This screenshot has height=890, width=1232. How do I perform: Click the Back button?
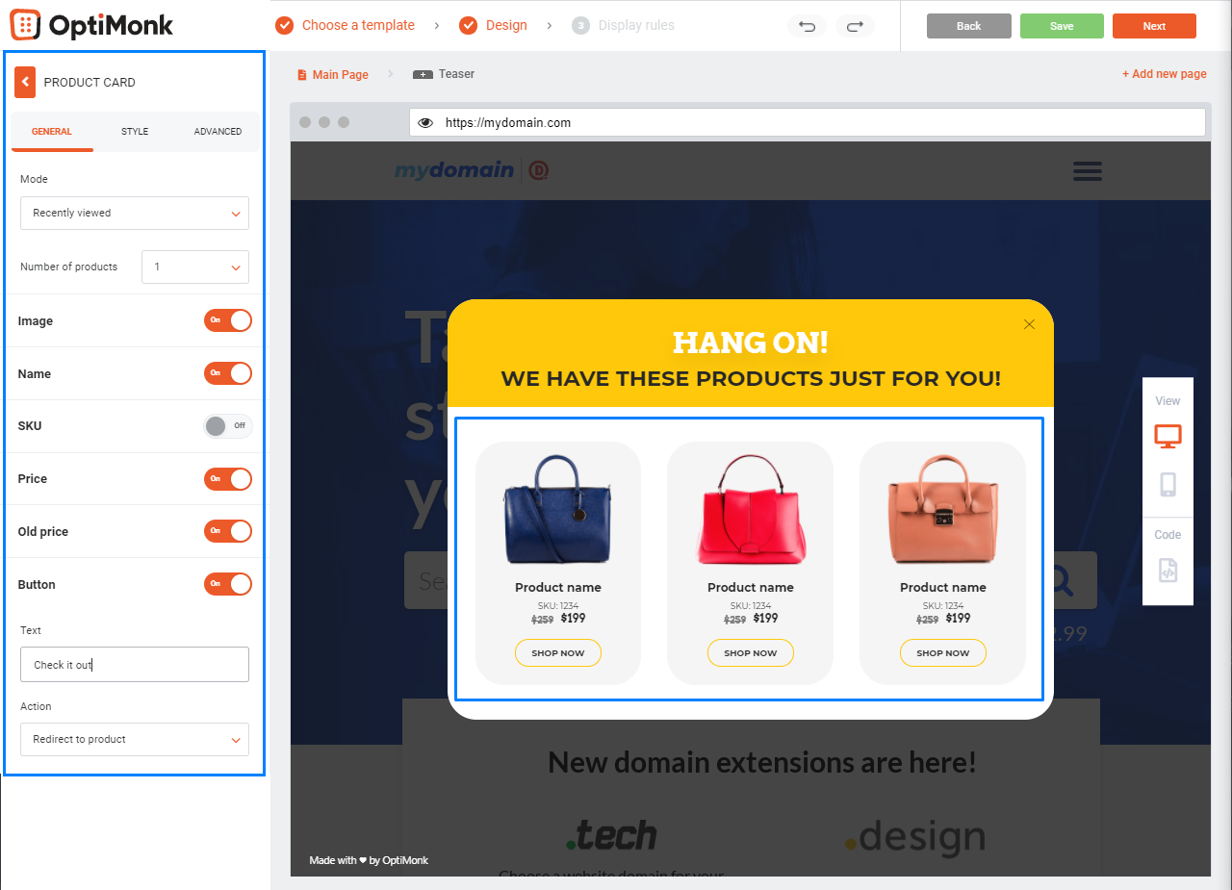click(x=969, y=26)
